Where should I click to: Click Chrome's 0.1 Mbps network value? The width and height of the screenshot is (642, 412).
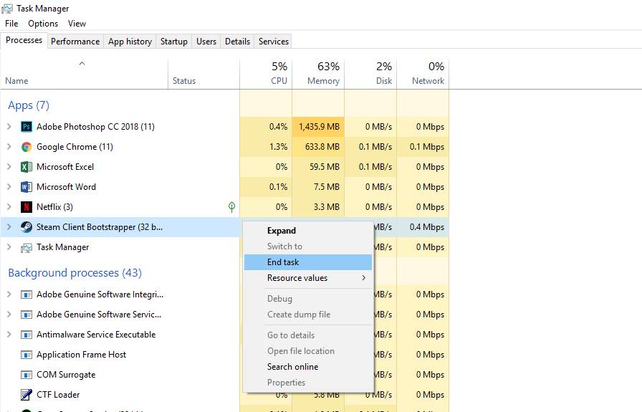pyautogui.click(x=426, y=147)
